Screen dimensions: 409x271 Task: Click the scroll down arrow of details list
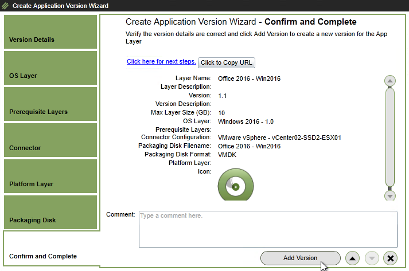[x=390, y=196]
